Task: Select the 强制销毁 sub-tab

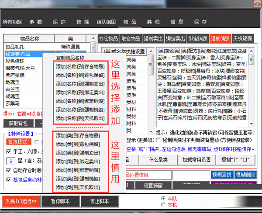Action: (220, 38)
